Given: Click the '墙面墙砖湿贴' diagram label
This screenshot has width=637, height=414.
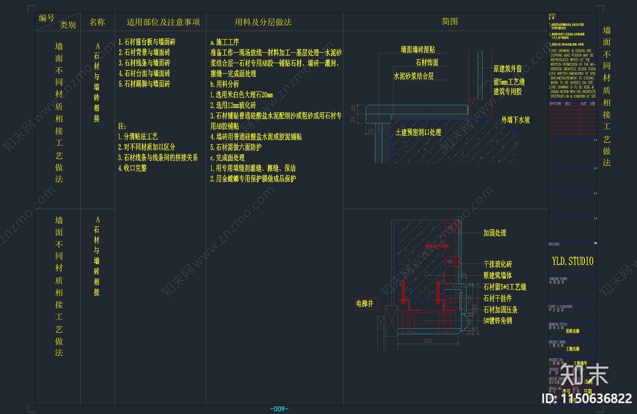Looking at the screenshot, I should 418,49.
